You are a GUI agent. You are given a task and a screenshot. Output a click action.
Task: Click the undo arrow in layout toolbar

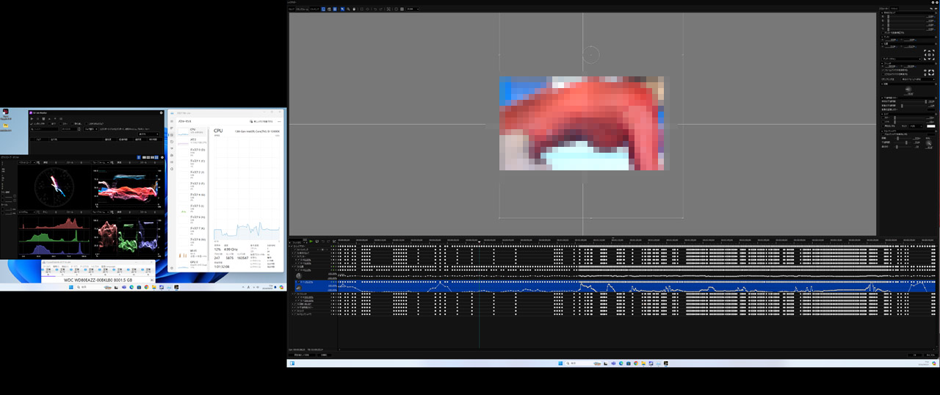point(375,9)
